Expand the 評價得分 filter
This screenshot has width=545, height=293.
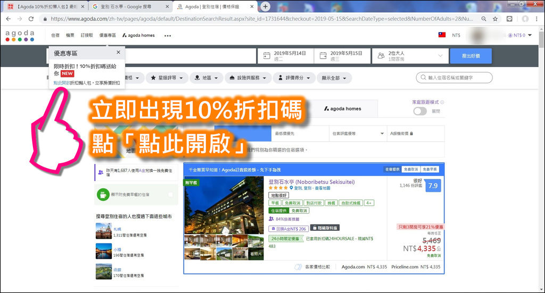[294, 78]
